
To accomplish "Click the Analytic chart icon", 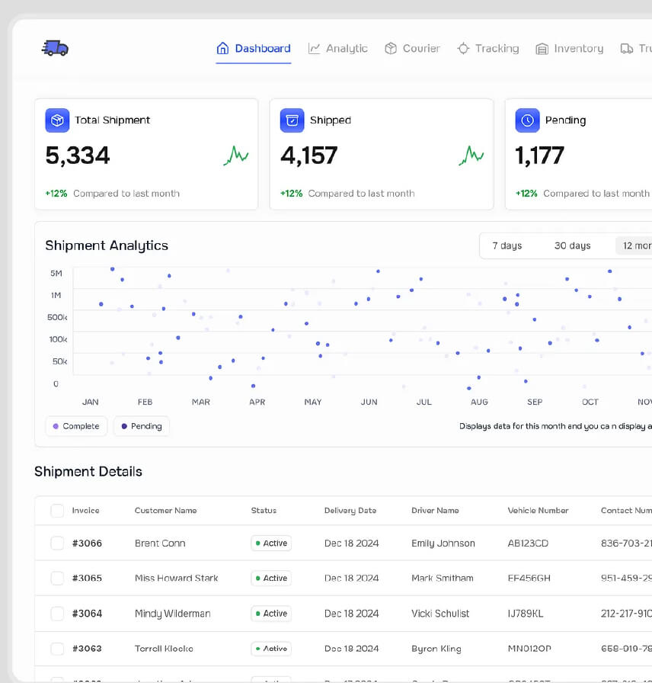I will click(x=314, y=48).
